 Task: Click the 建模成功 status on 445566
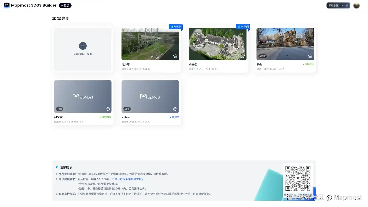tap(106, 117)
